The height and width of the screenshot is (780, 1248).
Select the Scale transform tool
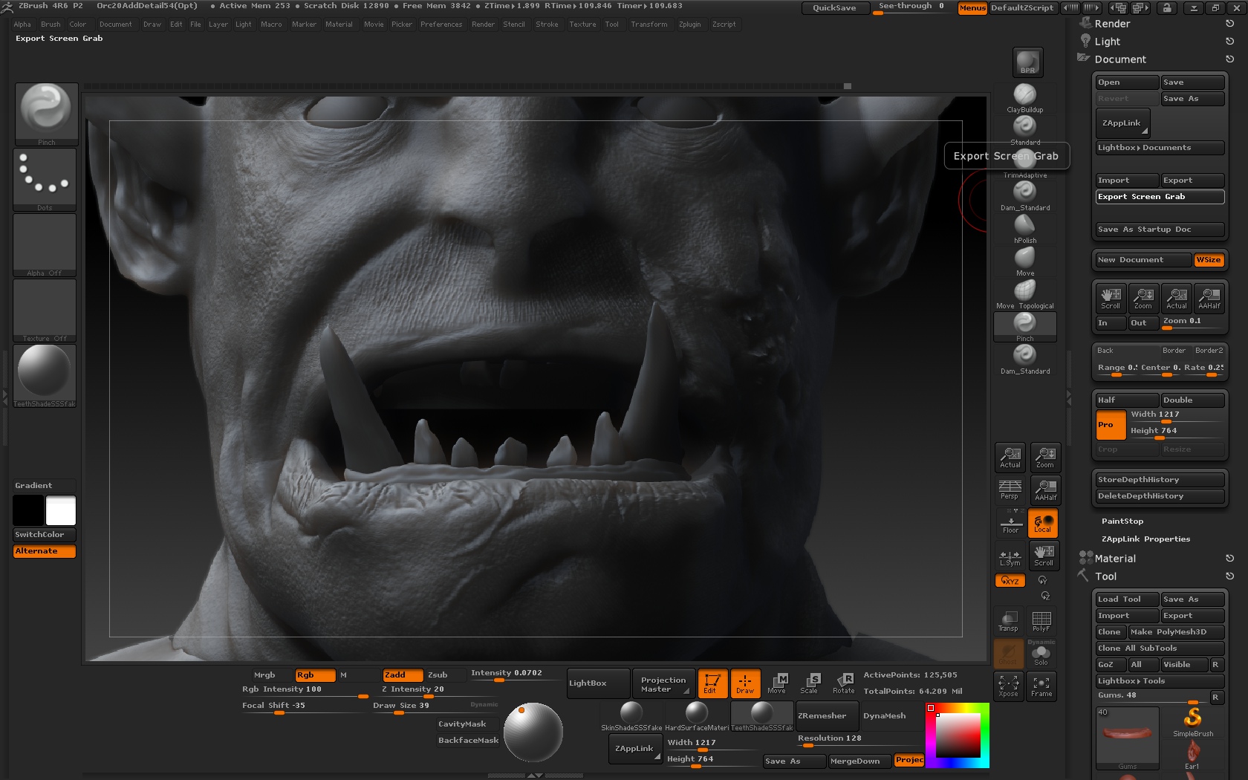[810, 683]
